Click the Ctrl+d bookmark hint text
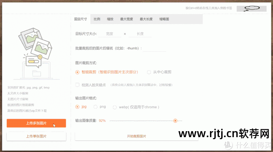 (x=209, y=8)
